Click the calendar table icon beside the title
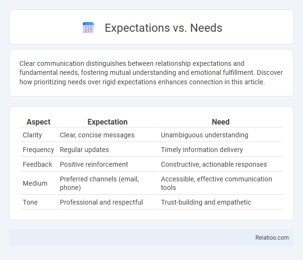 coord(89,27)
